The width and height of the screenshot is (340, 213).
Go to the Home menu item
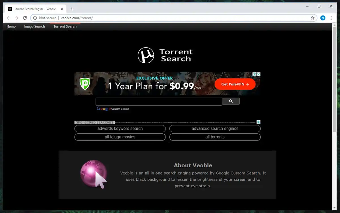(11, 26)
